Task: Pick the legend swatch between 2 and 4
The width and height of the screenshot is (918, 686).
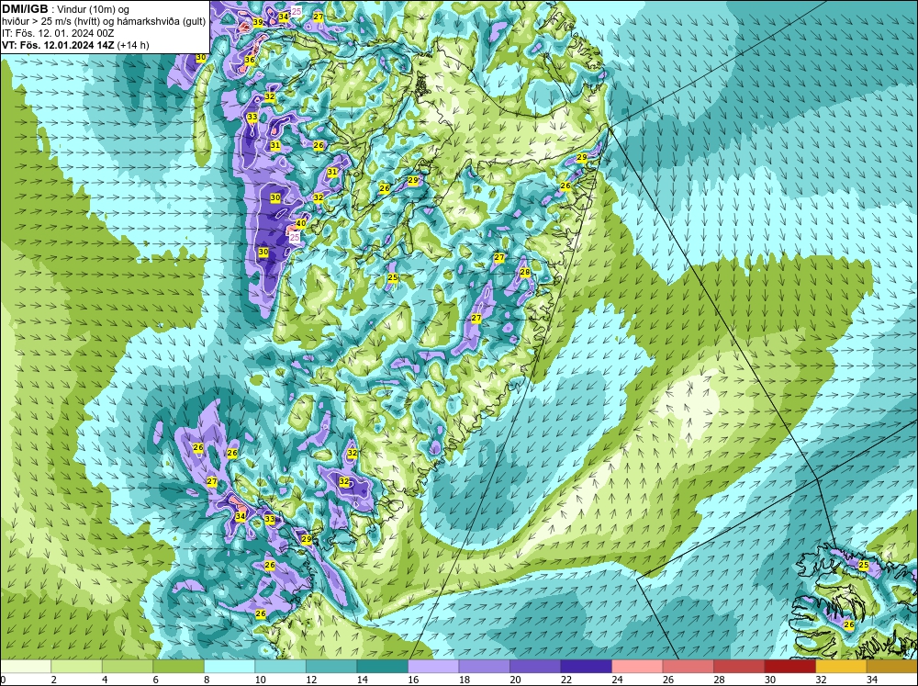Action: [x=77, y=667]
